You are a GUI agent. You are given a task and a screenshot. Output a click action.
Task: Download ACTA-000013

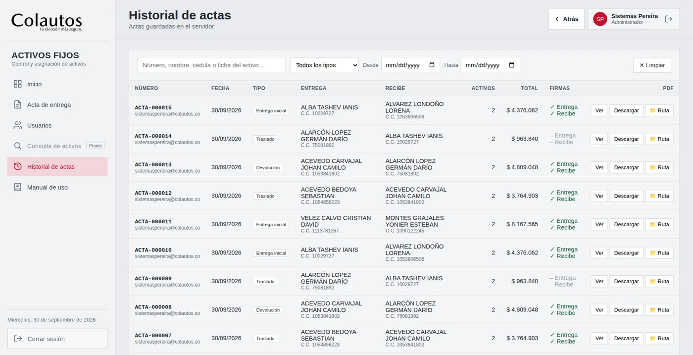coord(626,167)
